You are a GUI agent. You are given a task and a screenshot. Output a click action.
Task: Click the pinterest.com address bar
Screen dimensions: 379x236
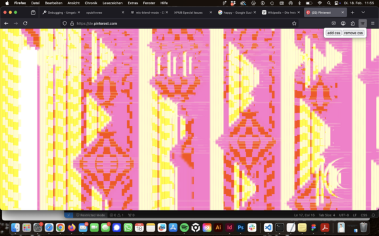tap(179, 23)
